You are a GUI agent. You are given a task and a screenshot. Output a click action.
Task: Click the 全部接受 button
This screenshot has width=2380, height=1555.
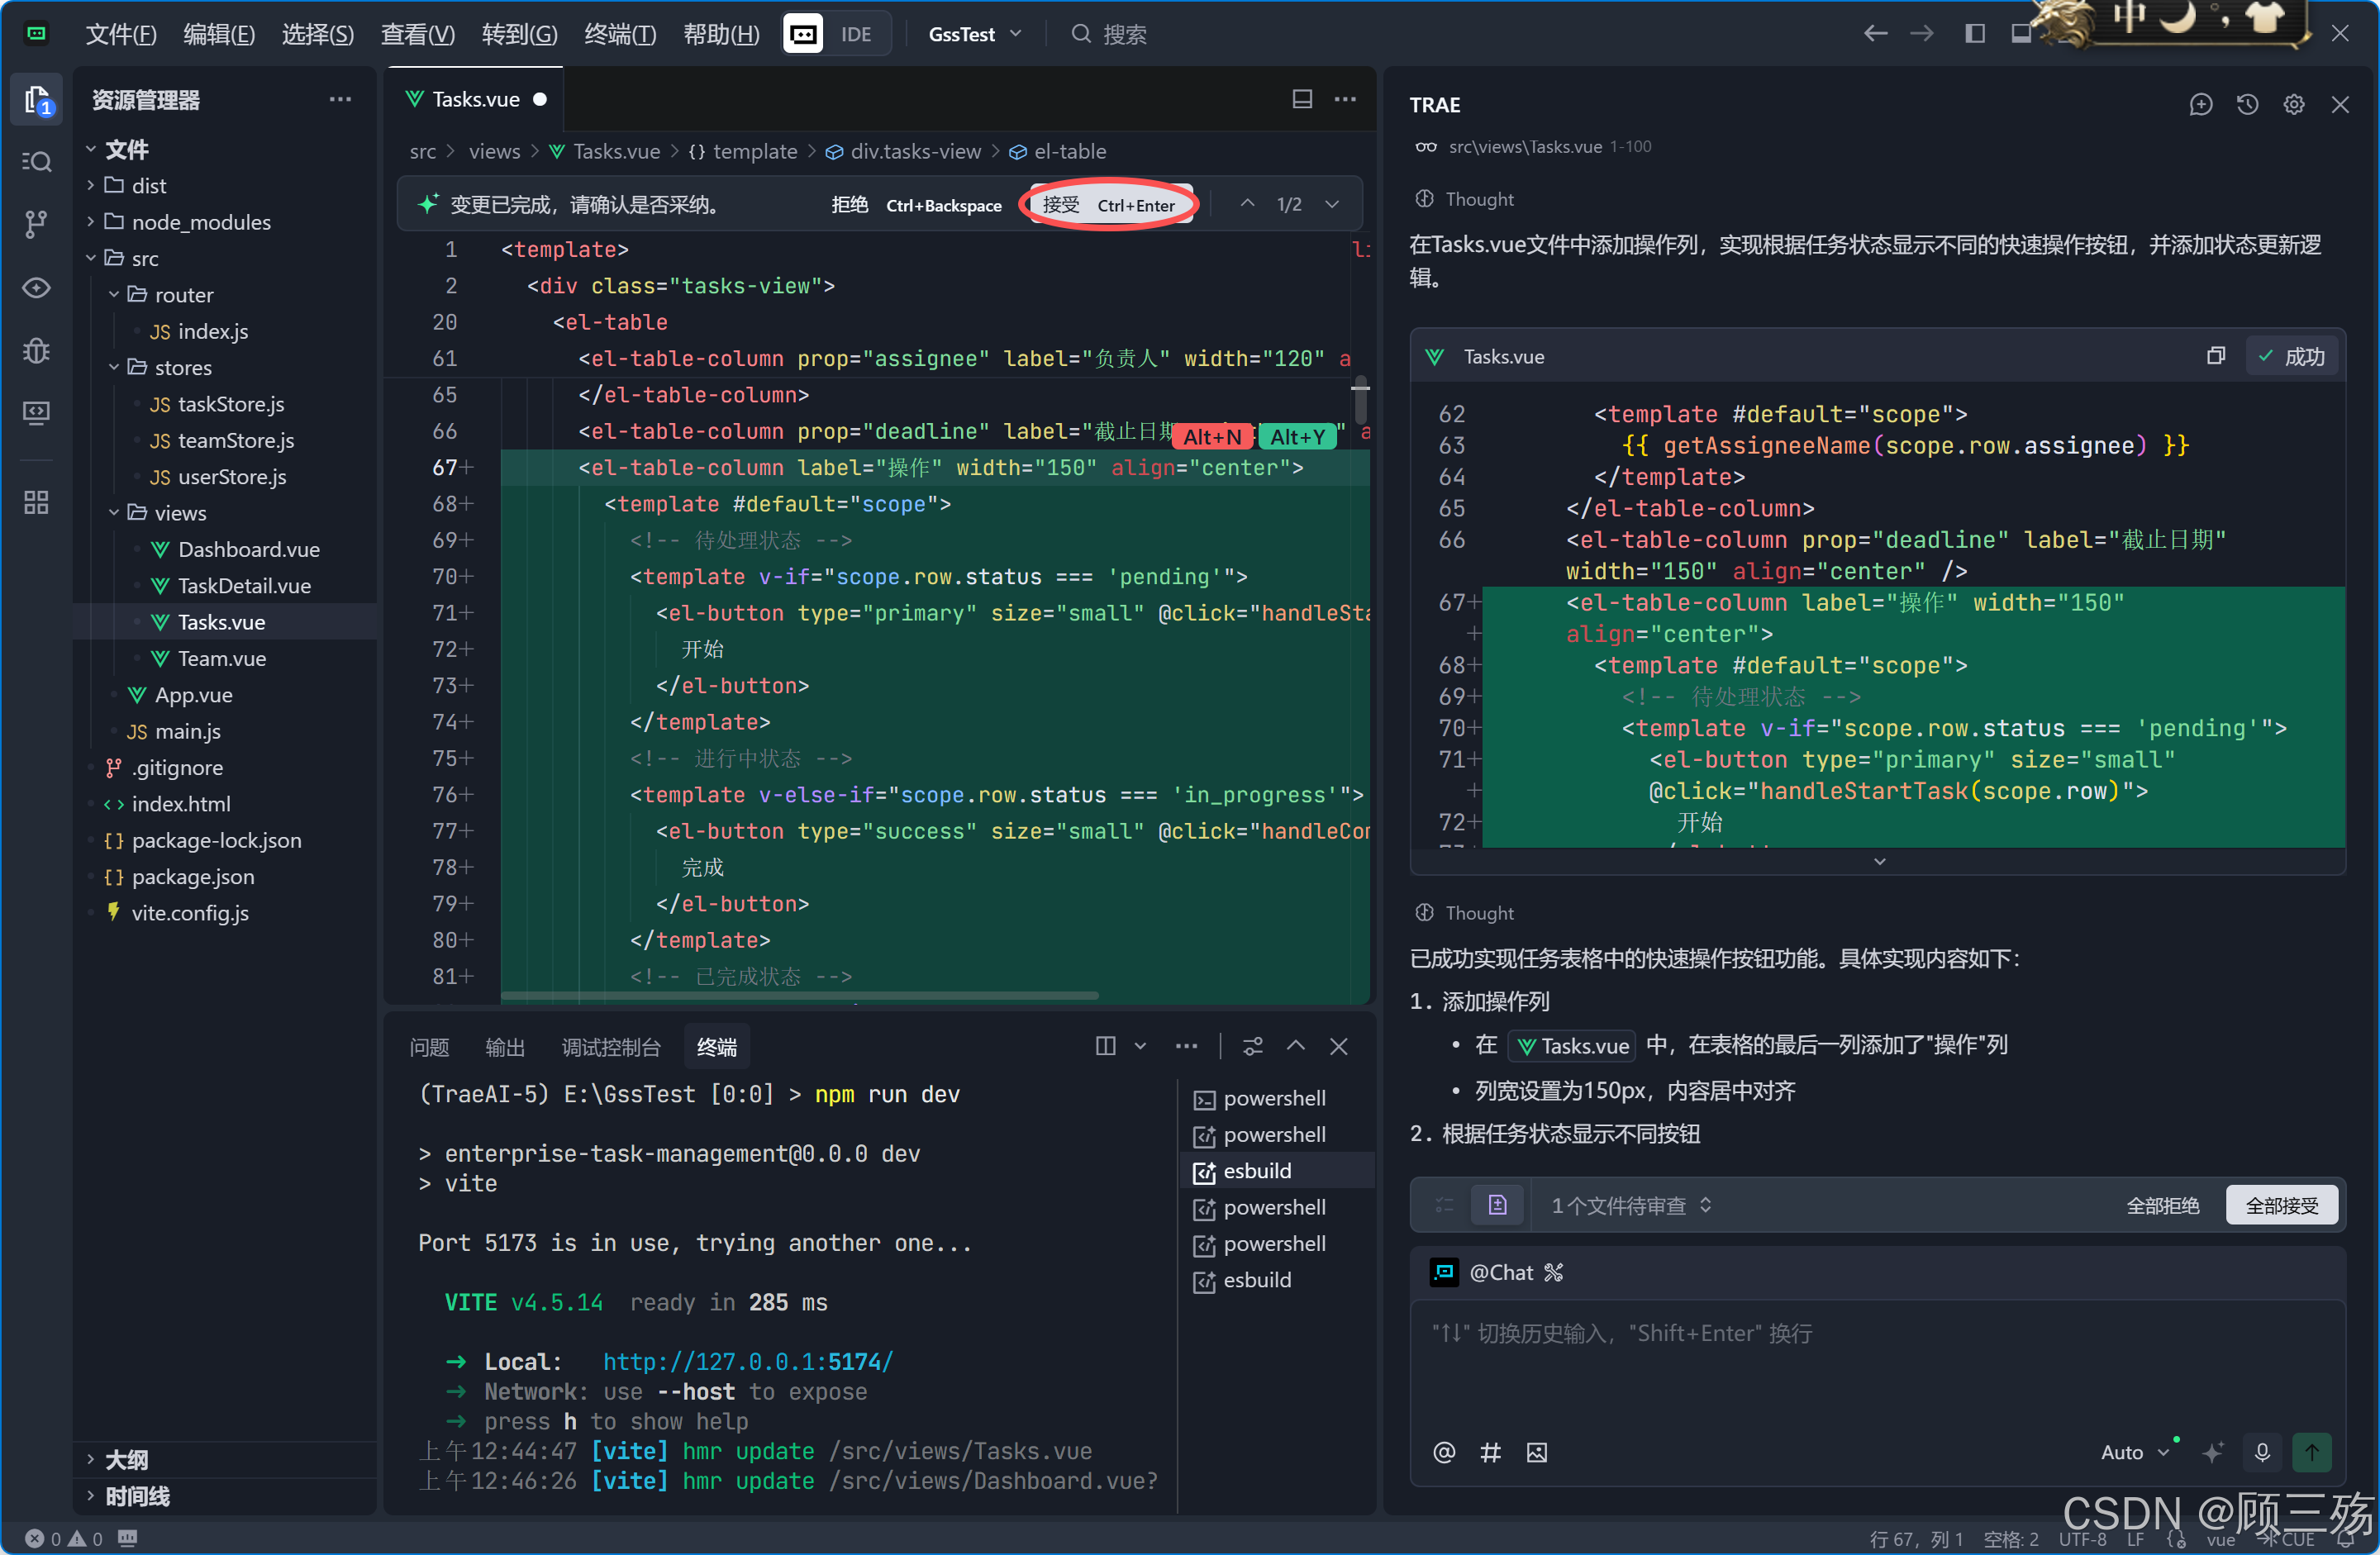click(x=2281, y=1205)
